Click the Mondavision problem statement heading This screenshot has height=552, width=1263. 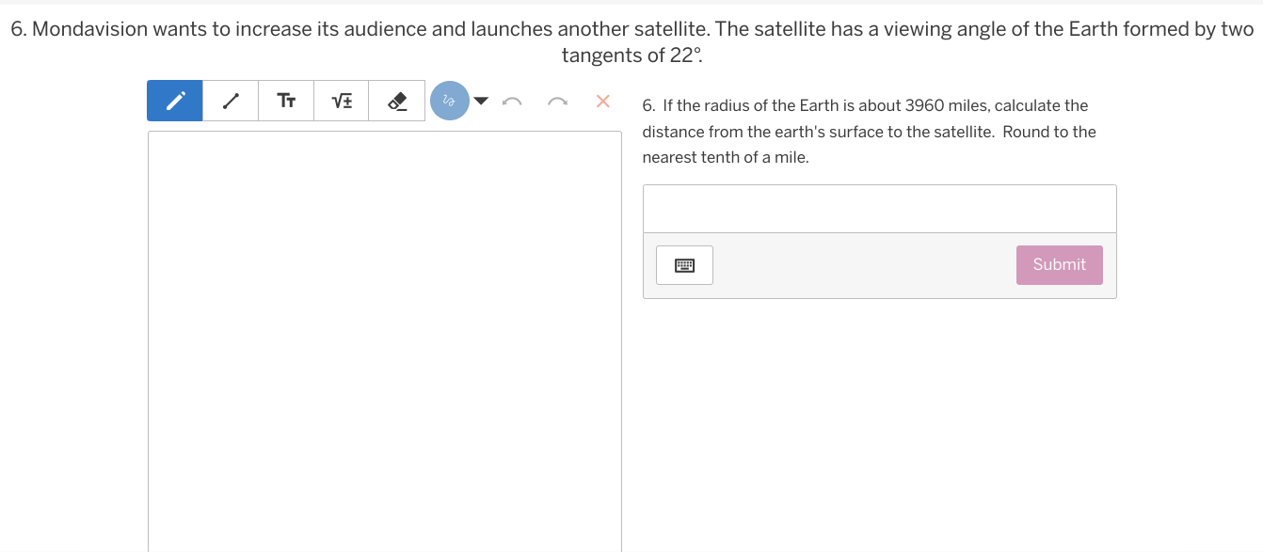click(631, 41)
